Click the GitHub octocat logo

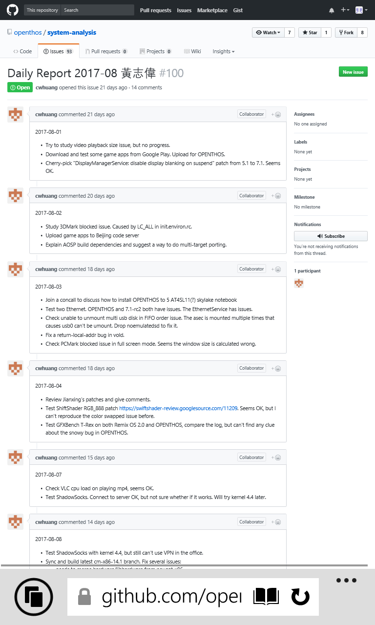click(x=12, y=10)
